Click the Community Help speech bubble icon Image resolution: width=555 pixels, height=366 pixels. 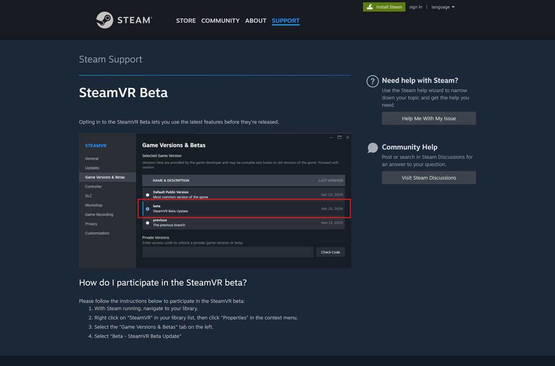point(372,148)
